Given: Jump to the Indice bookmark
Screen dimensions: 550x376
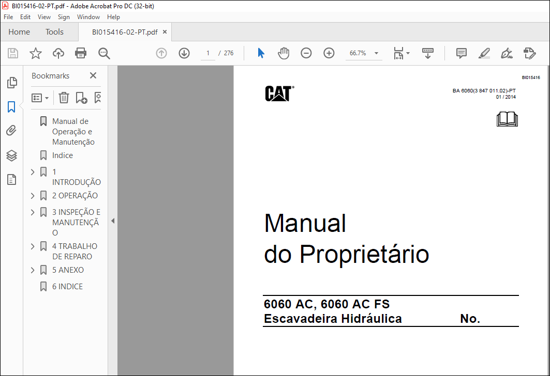Looking at the screenshot, I should [x=63, y=155].
